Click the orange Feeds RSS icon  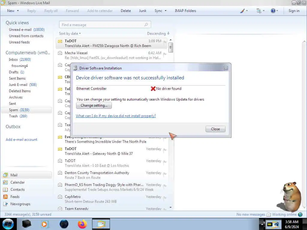coord(5,197)
